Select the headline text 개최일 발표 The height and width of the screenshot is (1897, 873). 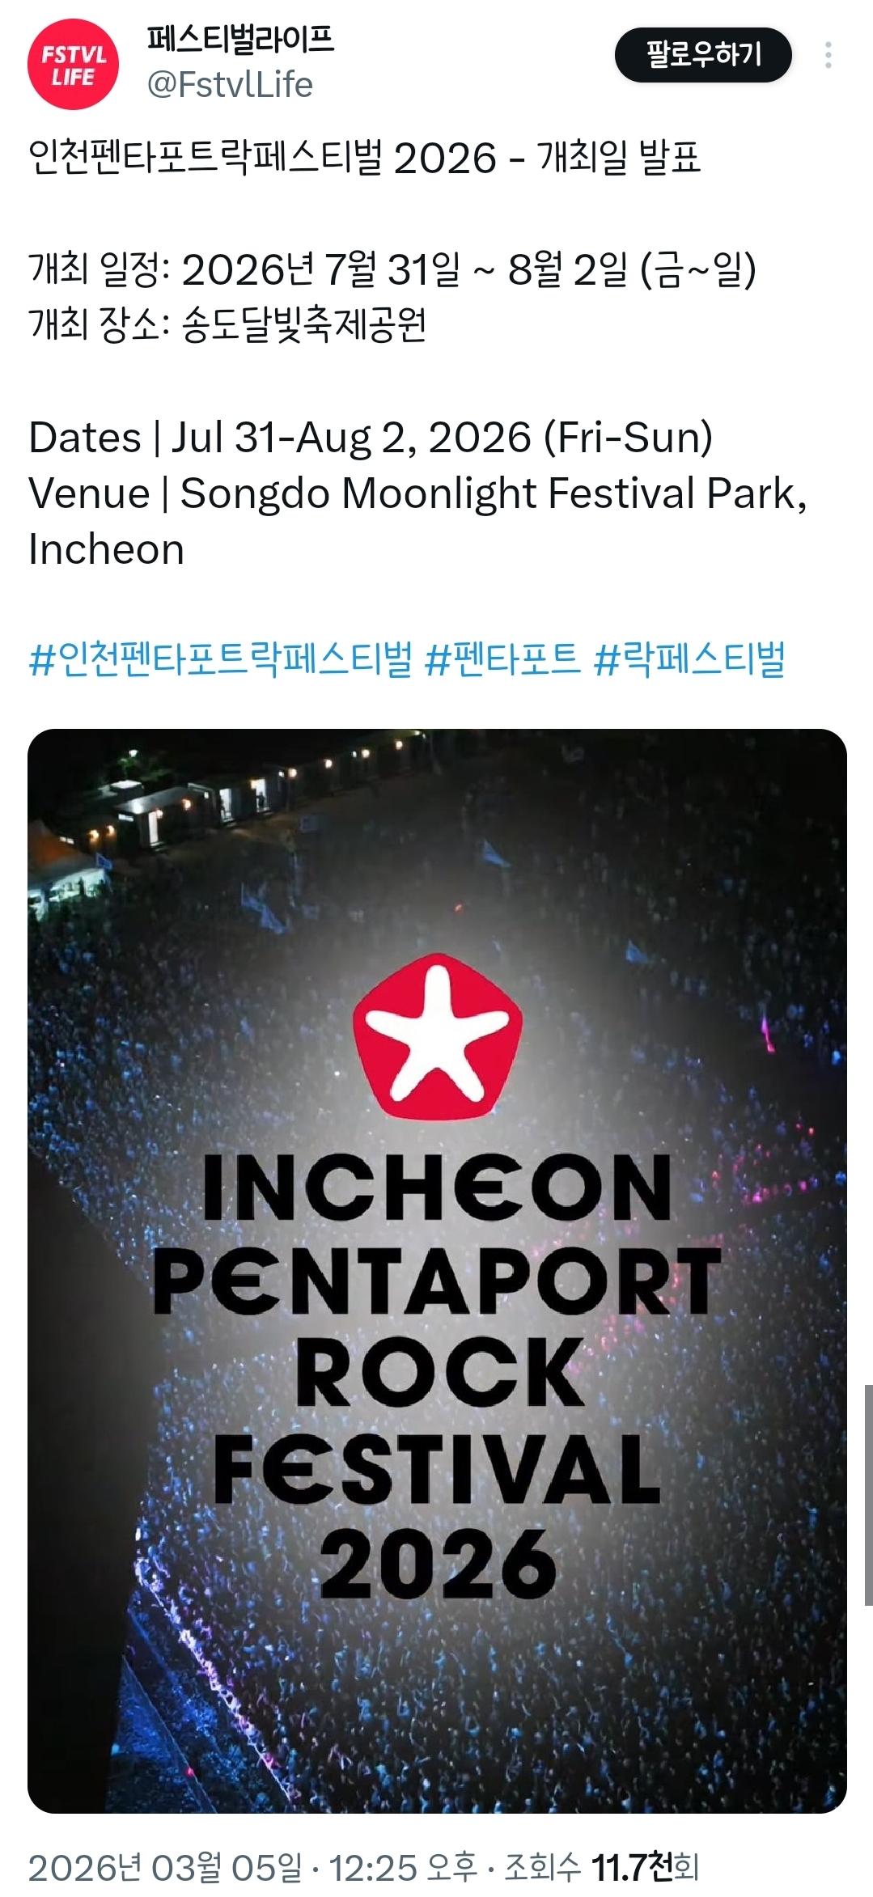[619, 157]
